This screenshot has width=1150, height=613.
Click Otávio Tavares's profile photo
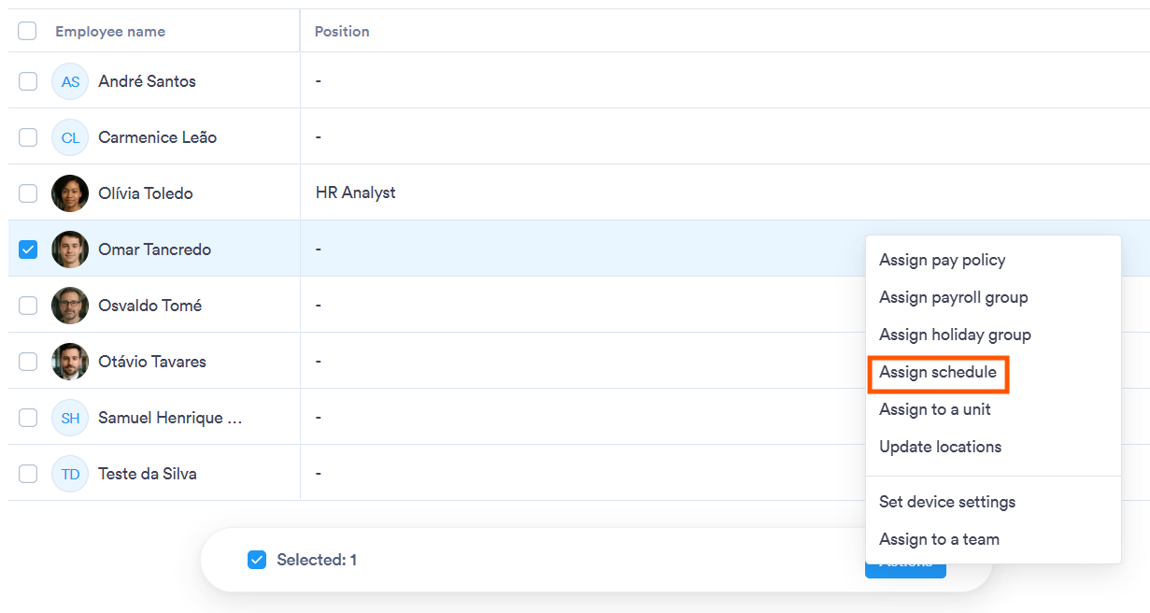coord(70,362)
